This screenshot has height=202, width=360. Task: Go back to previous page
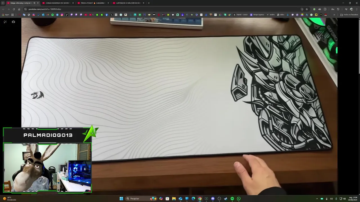(x=3, y=9)
